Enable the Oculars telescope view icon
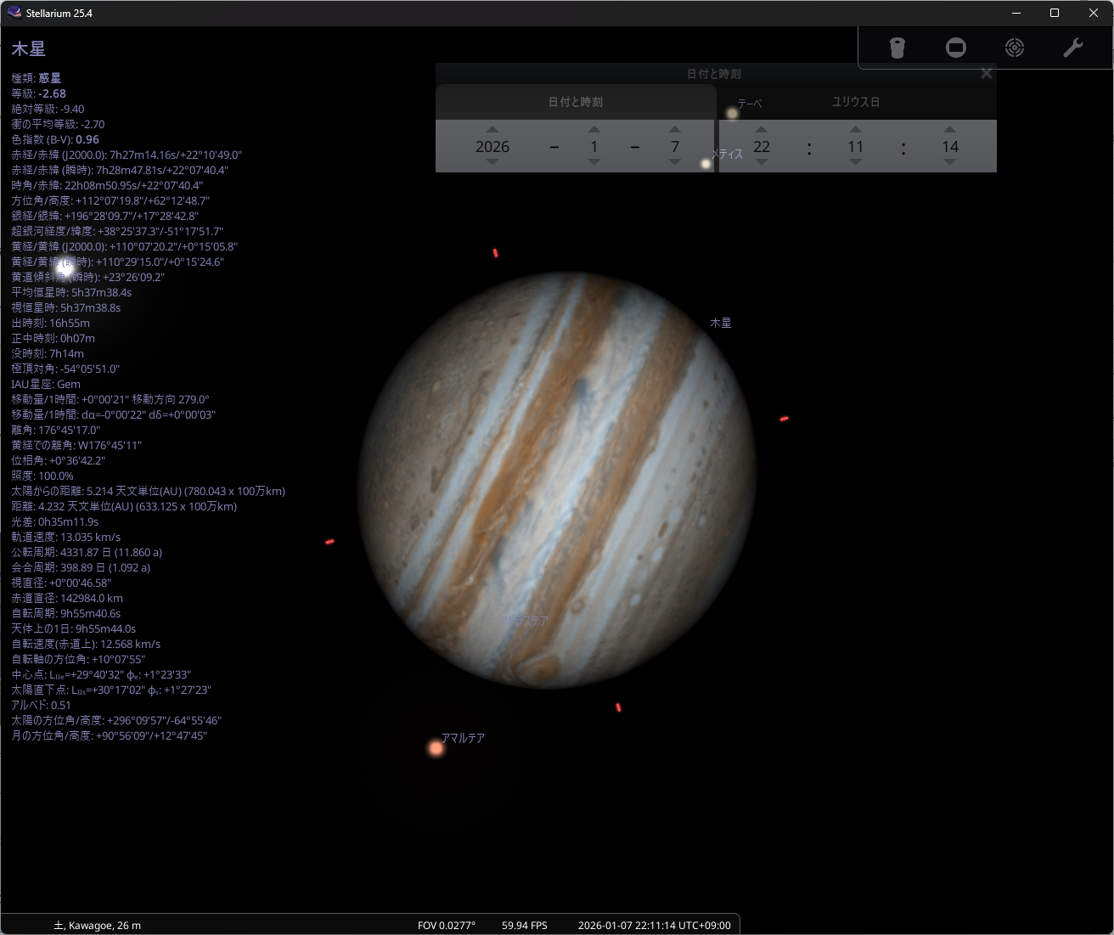This screenshot has height=935, width=1114. pyautogui.click(x=897, y=48)
